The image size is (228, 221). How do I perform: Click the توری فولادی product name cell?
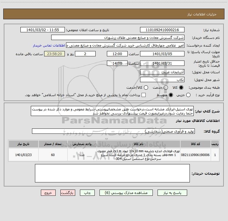click(139, 155)
